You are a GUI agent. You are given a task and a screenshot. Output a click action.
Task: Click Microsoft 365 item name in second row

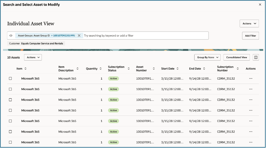tap(30, 89)
